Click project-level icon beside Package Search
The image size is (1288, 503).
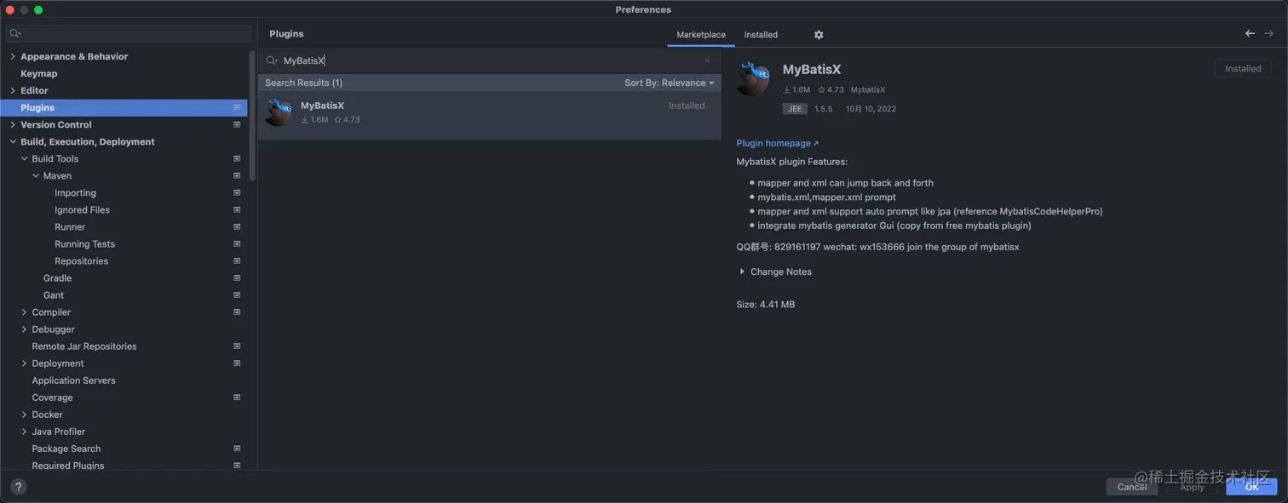237,448
